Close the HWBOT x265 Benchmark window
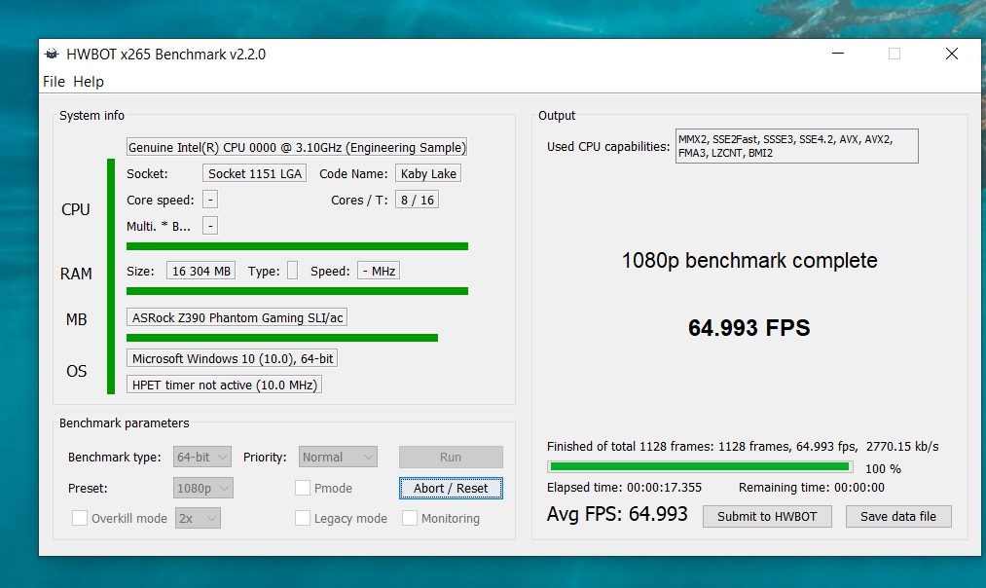The height and width of the screenshot is (588, 986). 952,55
